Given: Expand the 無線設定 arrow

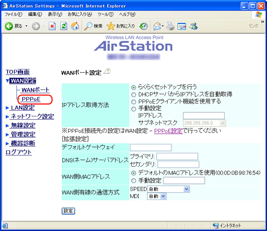Looking at the screenshot, I should 7,126.
